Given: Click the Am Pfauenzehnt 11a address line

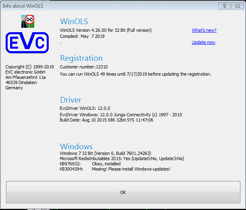Looking at the screenshot, I should point(25,77).
